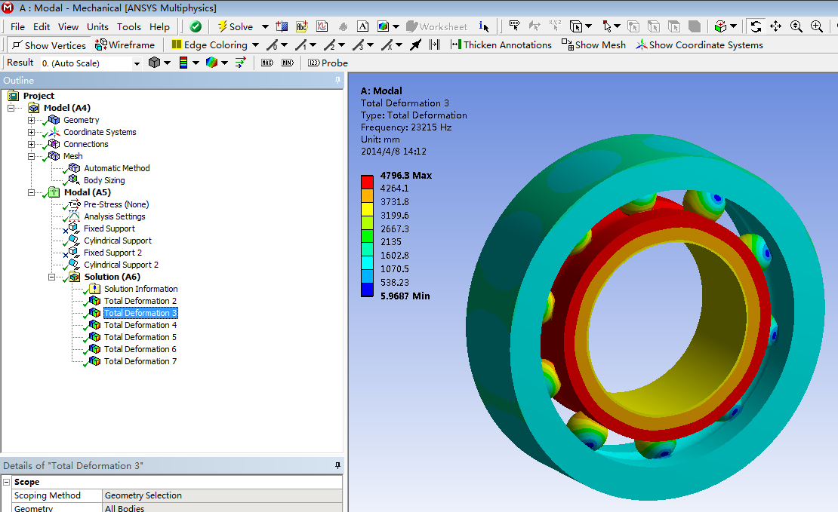The height and width of the screenshot is (512, 838).
Task: Click Show Coordinate Systems button
Action: click(x=699, y=45)
